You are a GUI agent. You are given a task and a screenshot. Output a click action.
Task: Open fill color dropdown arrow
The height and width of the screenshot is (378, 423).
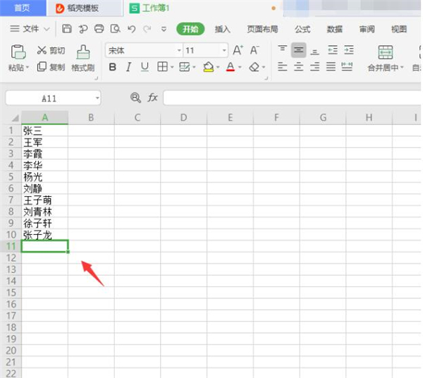(218, 67)
